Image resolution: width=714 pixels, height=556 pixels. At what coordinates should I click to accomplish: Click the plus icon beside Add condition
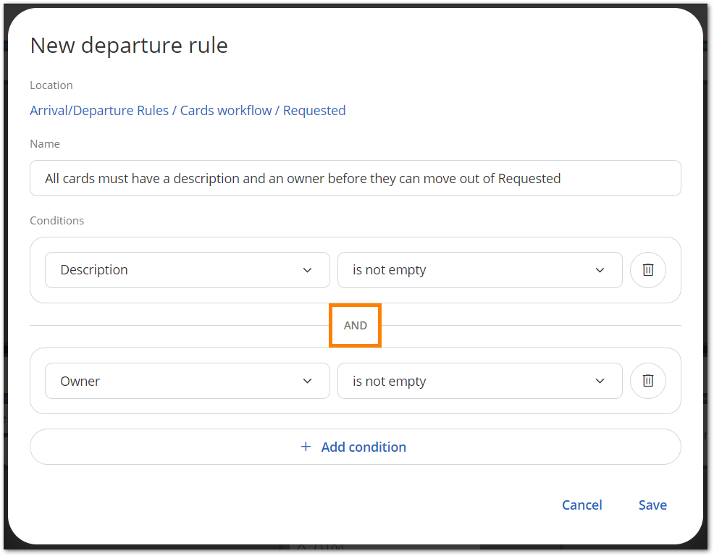click(x=306, y=447)
